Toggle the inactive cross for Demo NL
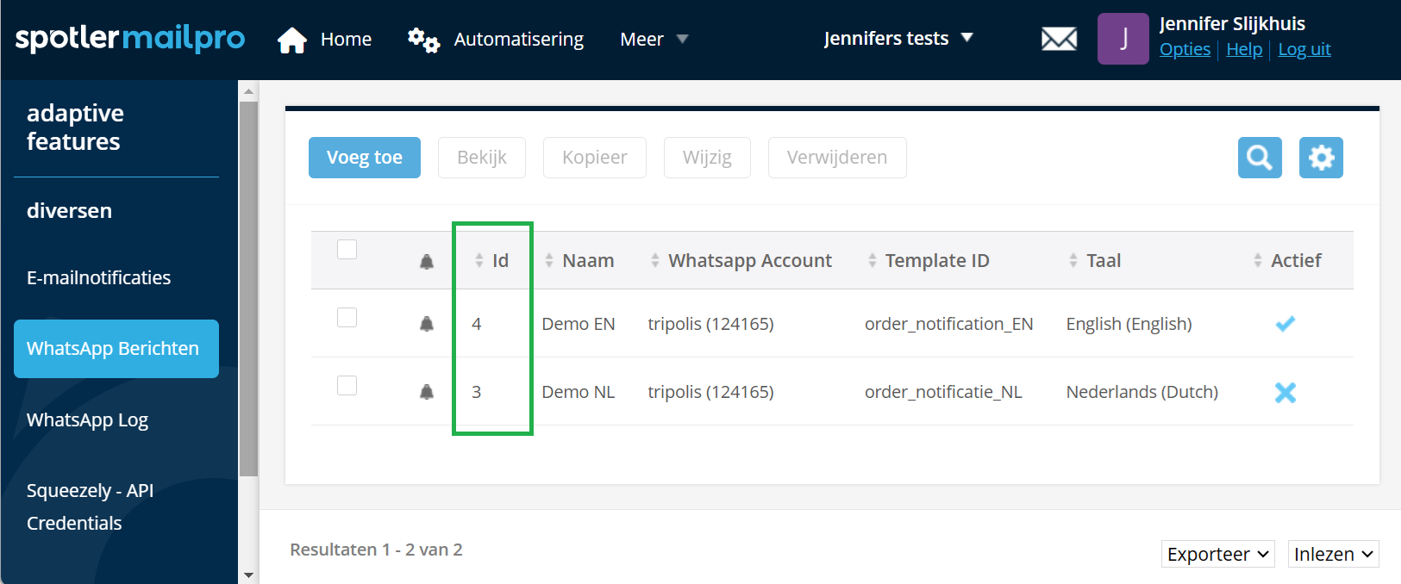Viewport: 1401px width, 584px height. click(1285, 392)
